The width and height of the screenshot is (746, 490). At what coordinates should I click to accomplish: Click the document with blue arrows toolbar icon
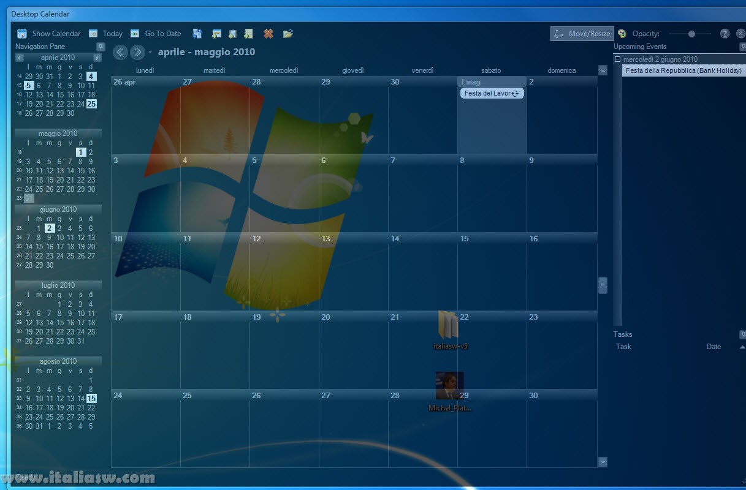[197, 34]
